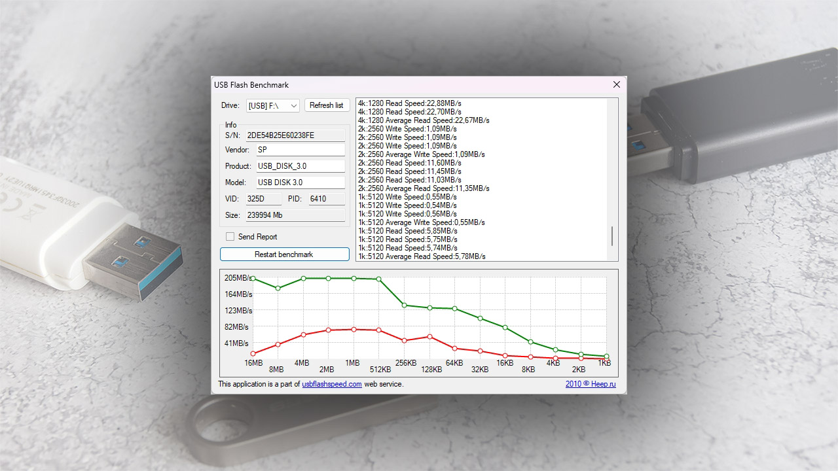Click the Size field 239994 Mb

click(295, 215)
